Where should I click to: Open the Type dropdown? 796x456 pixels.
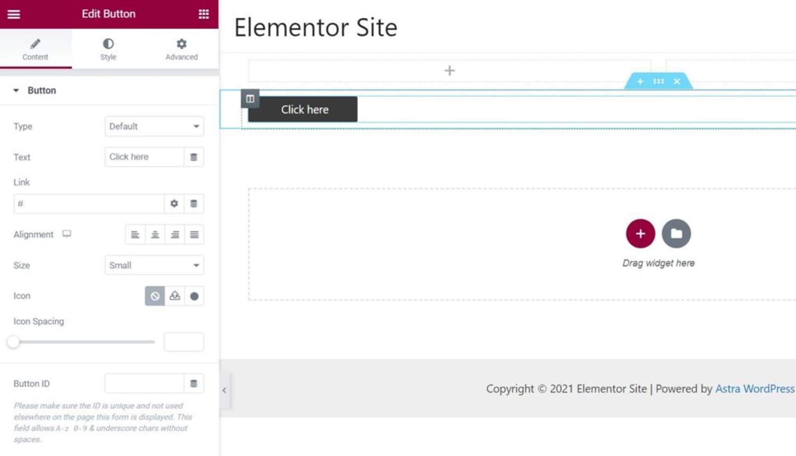click(x=154, y=126)
